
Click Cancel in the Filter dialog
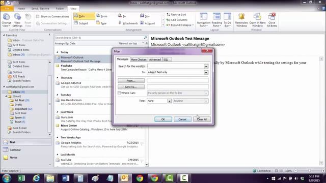pyautogui.click(x=182, y=119)
